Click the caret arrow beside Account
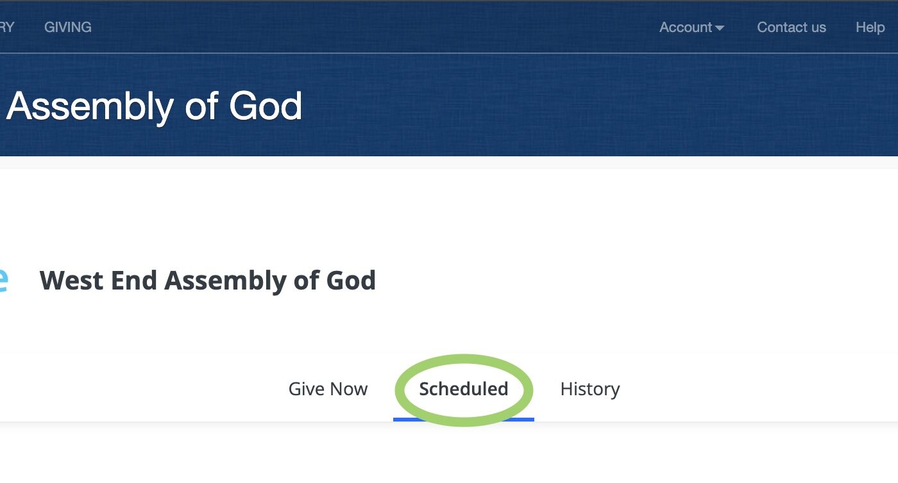The image size is (898, 483). tap(720, 28)
